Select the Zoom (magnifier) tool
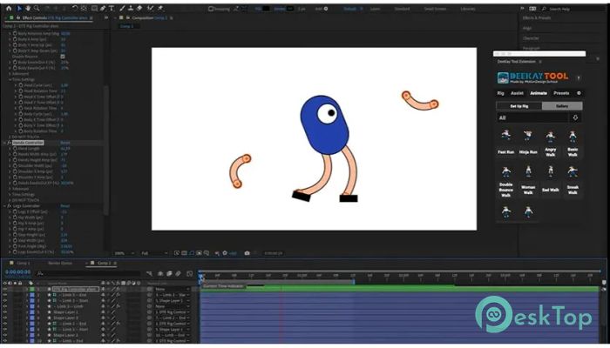The image size is (610, 348). click(x=37, y=8)
